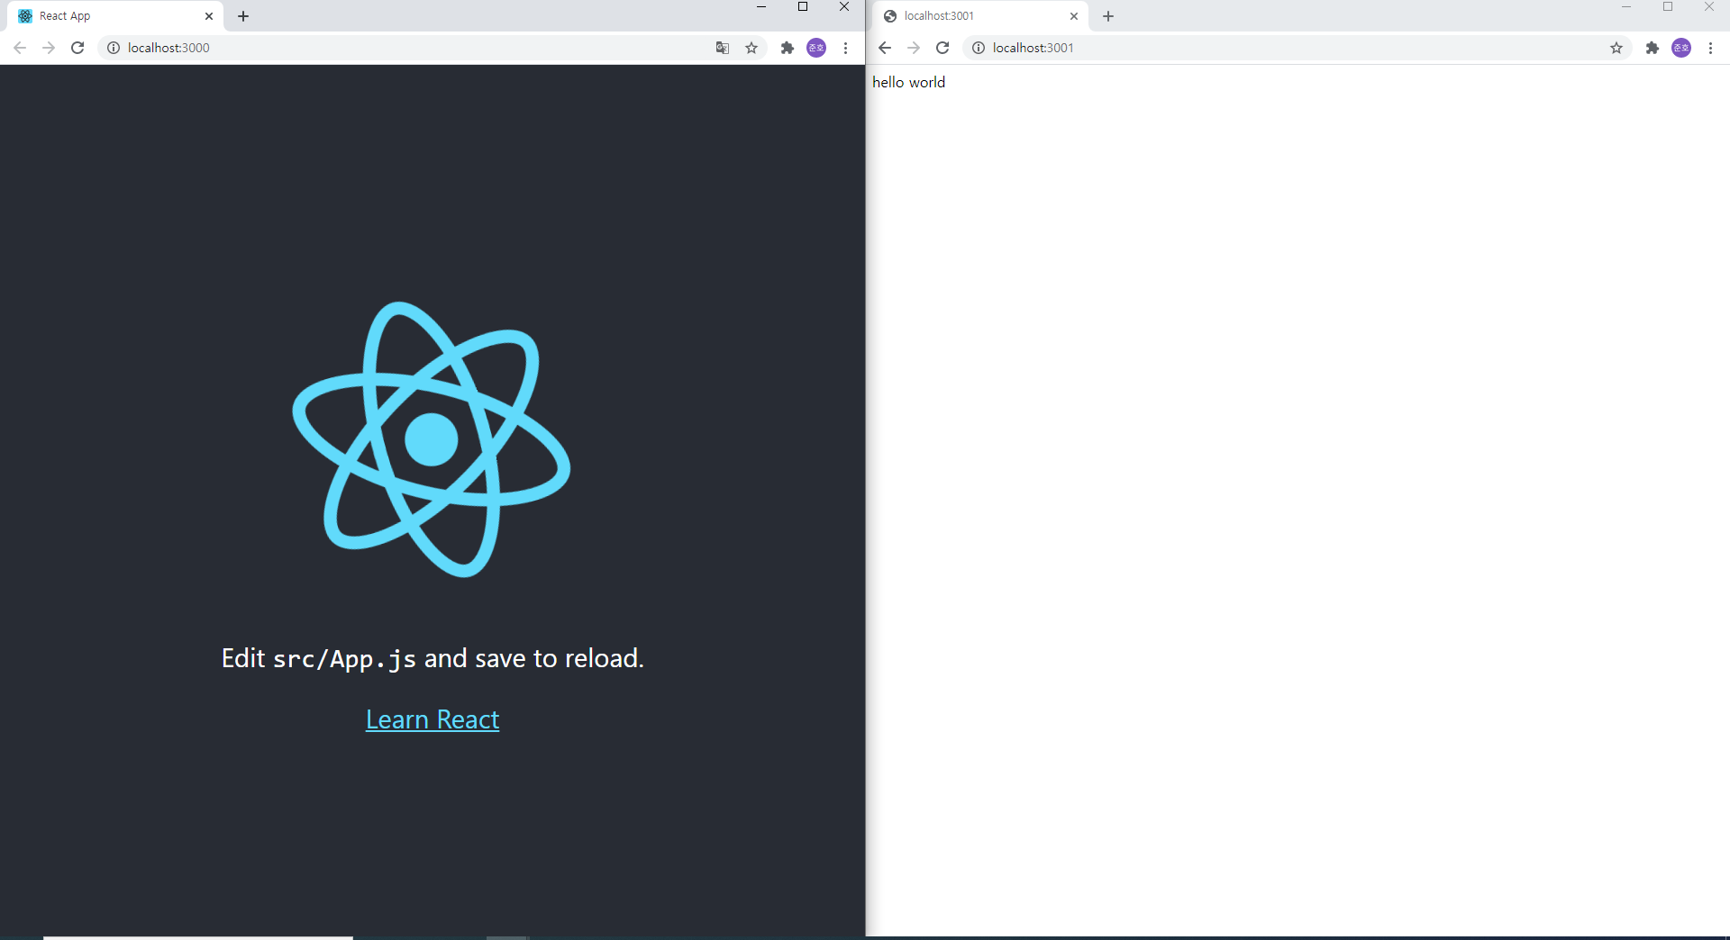View site info for localhost:3000
Image resolution: width=1730 pixels, height=940 pixels.
[x=114, y=48]
